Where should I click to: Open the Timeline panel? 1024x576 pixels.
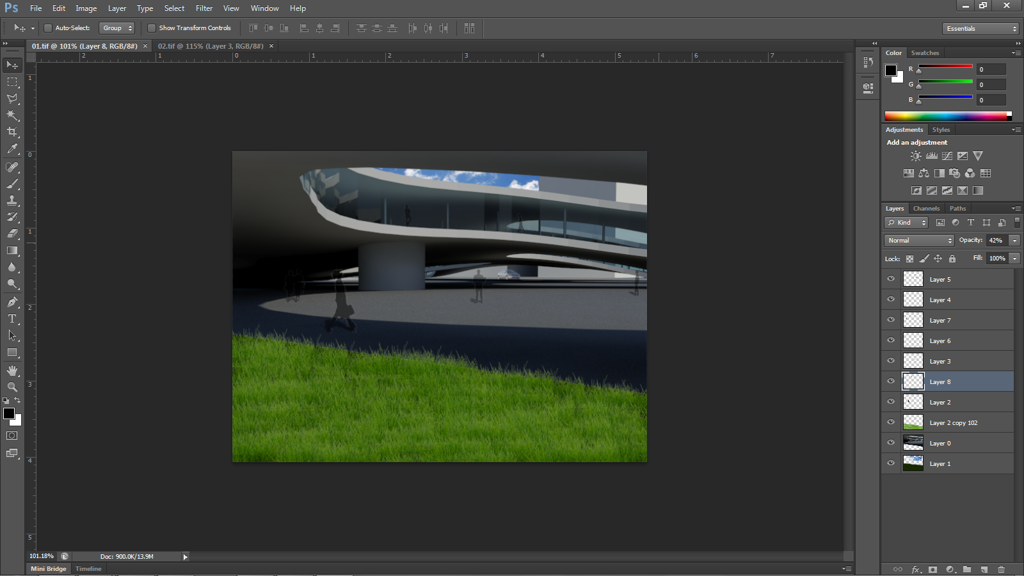point(88,568)
